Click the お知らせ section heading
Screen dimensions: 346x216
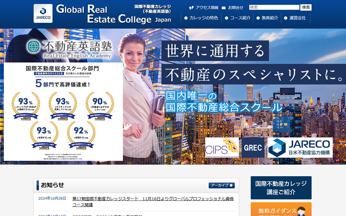point(52,185)
